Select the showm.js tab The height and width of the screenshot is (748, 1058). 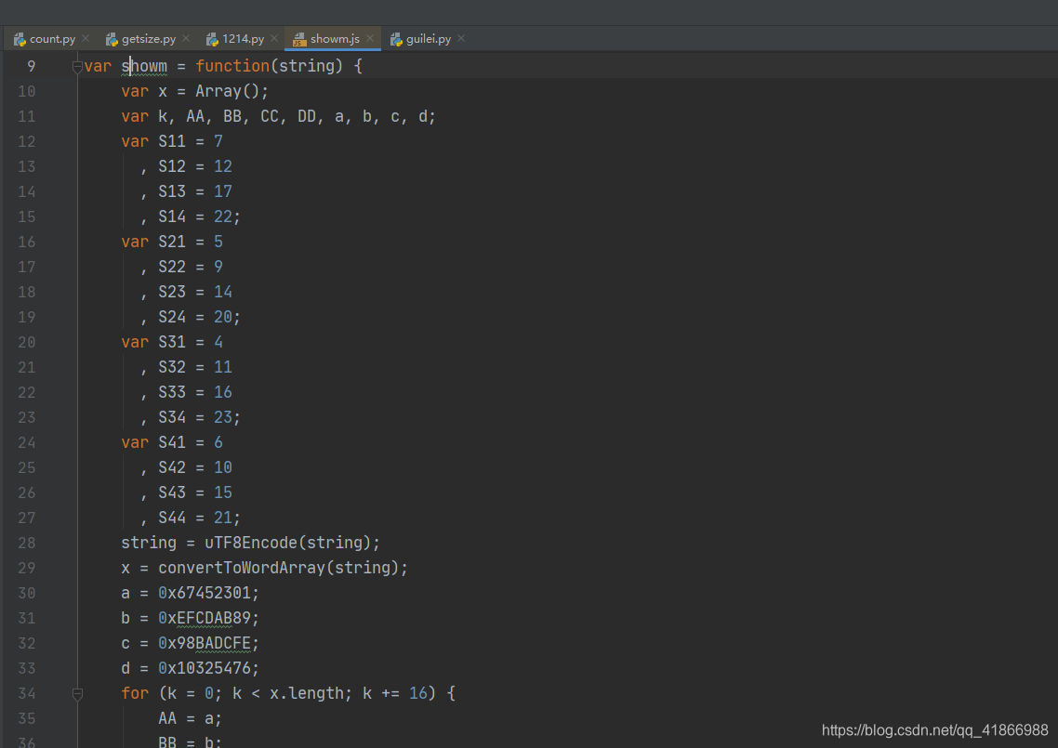(335, 39)
